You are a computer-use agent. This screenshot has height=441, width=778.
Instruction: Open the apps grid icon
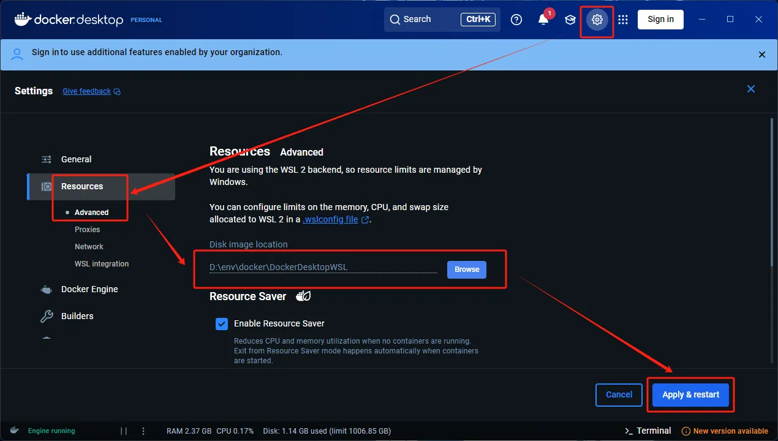click(x=623, y=20)
